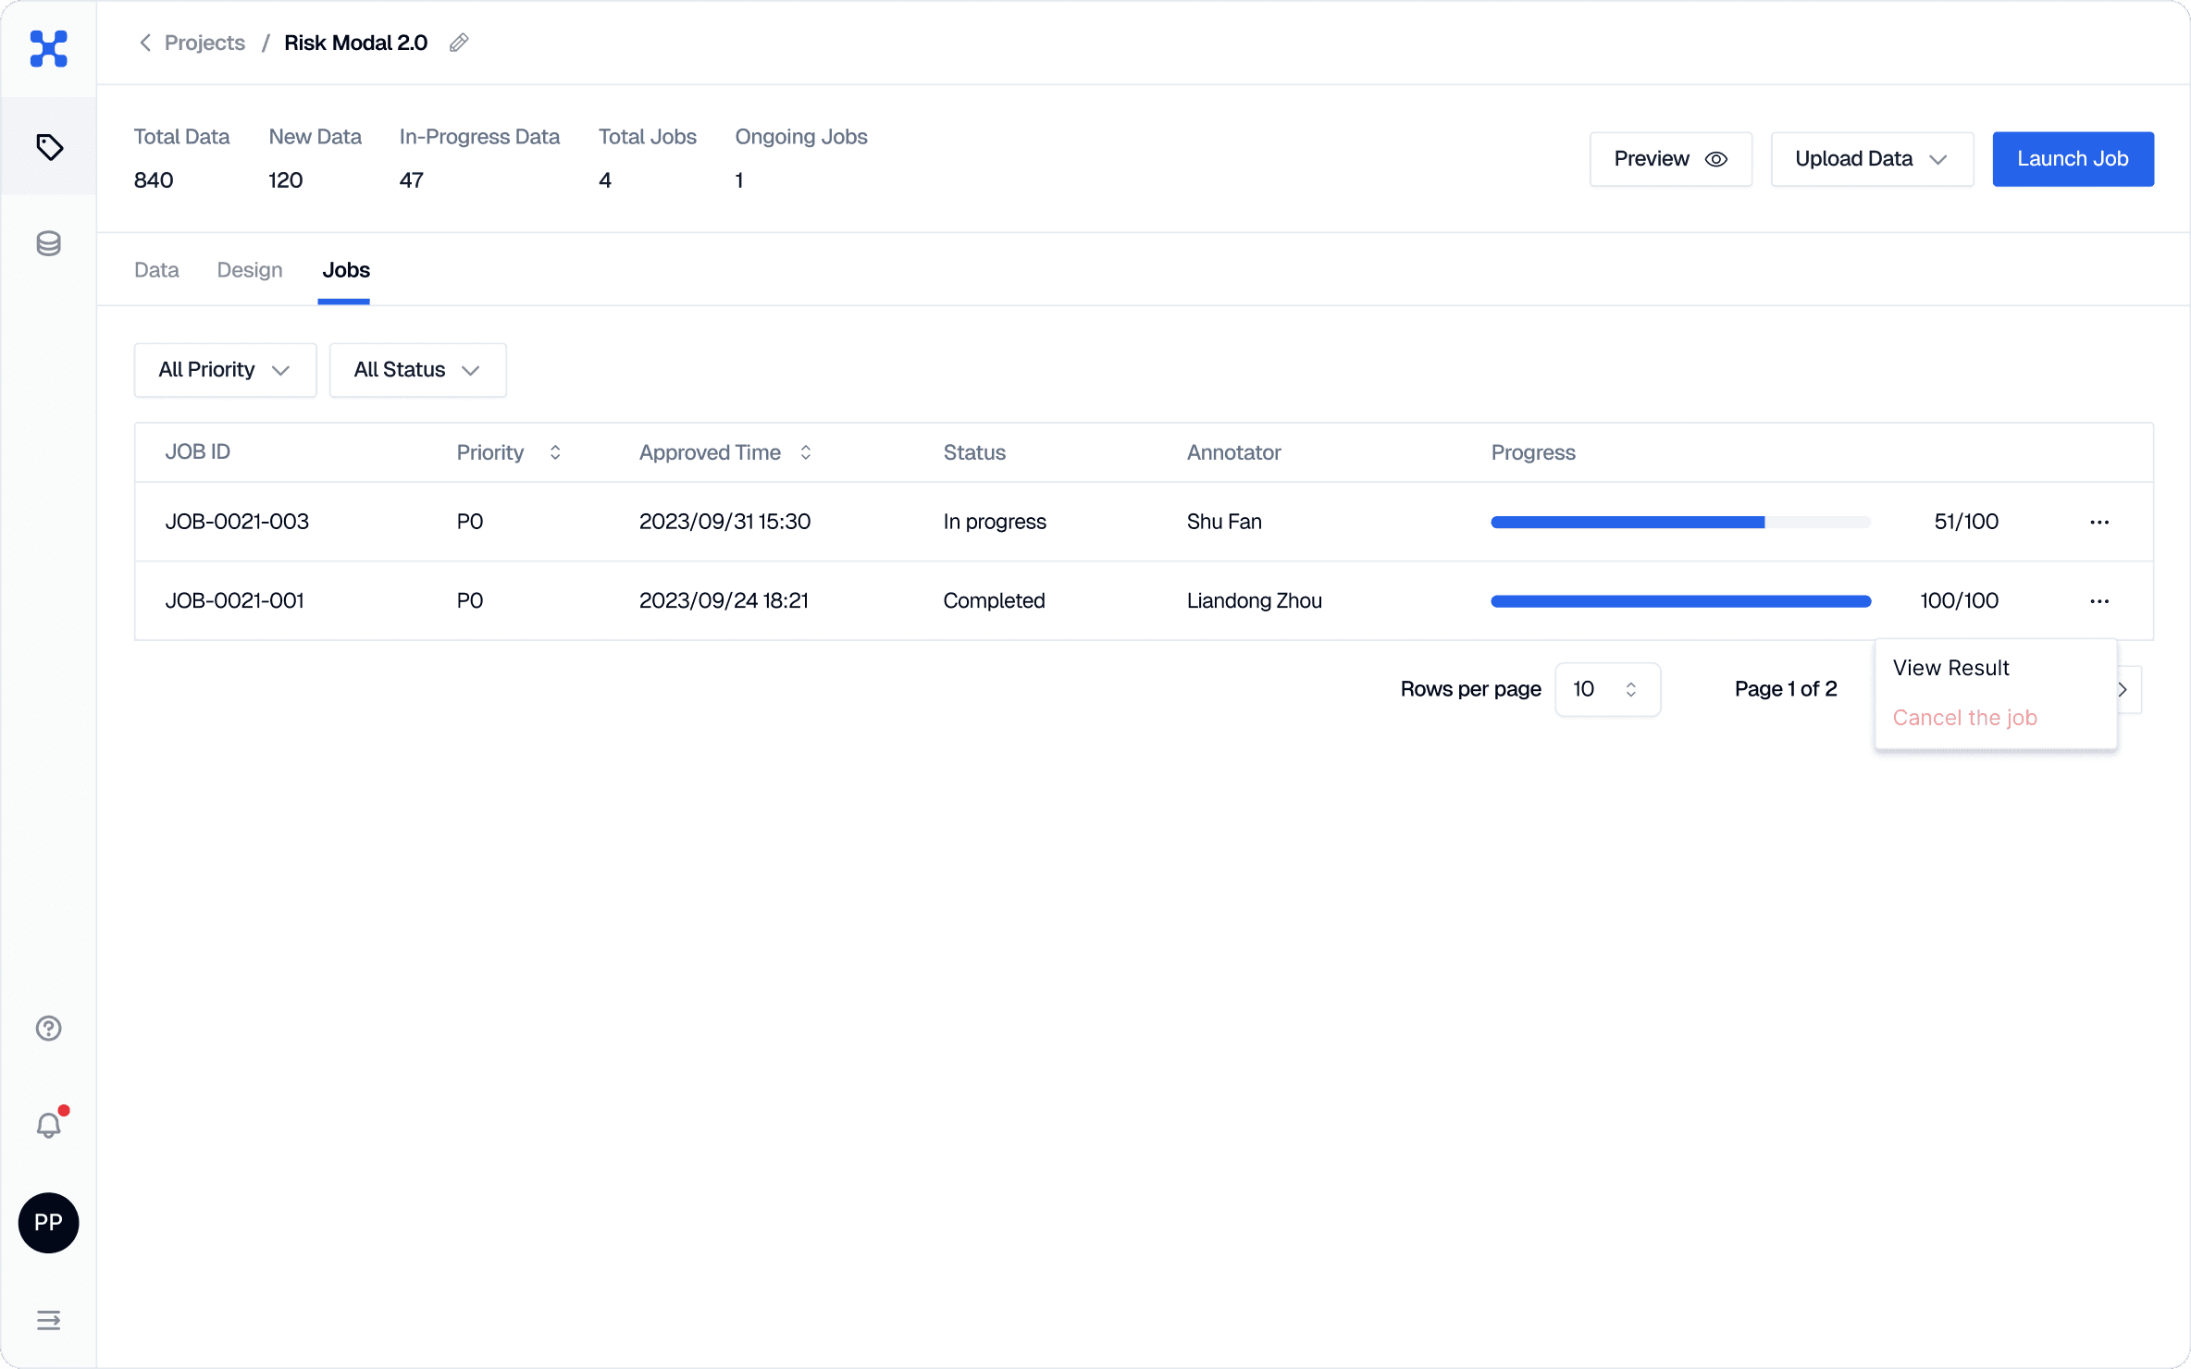Screen dimensions: 2191x1369
Task: Click the back arrow next to Projects
Action: click(145, 43)
